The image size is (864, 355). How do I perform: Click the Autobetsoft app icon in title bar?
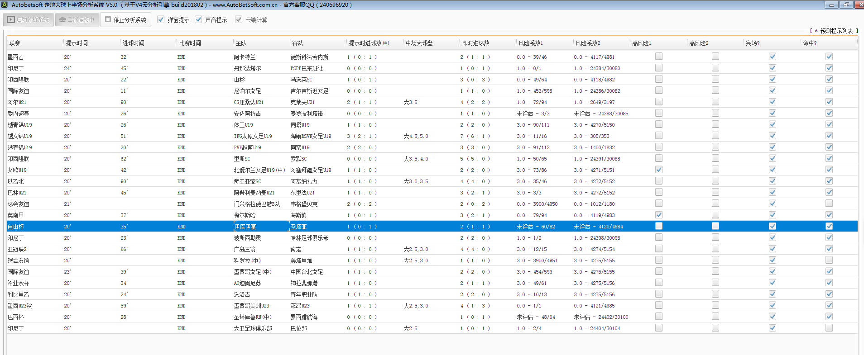pos(5,5)
